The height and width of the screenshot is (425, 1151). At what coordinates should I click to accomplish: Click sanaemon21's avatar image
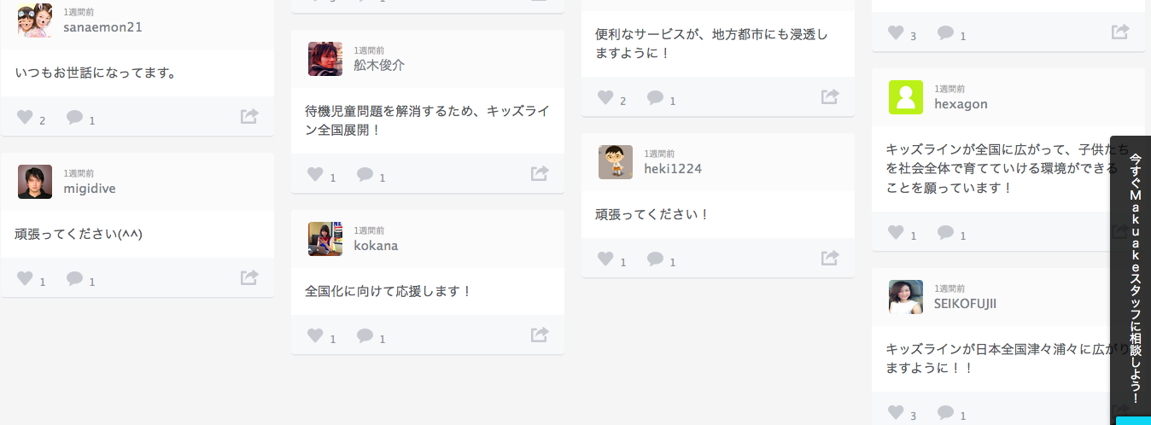click(35, 20)
